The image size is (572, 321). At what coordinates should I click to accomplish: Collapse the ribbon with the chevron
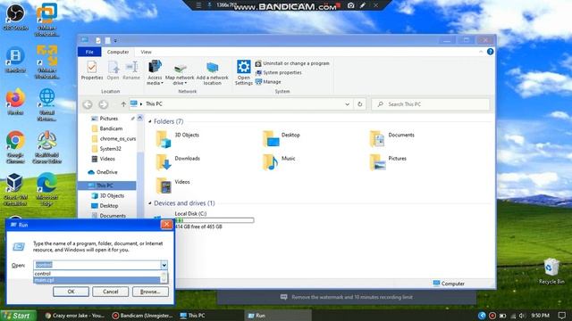point(481,52)
